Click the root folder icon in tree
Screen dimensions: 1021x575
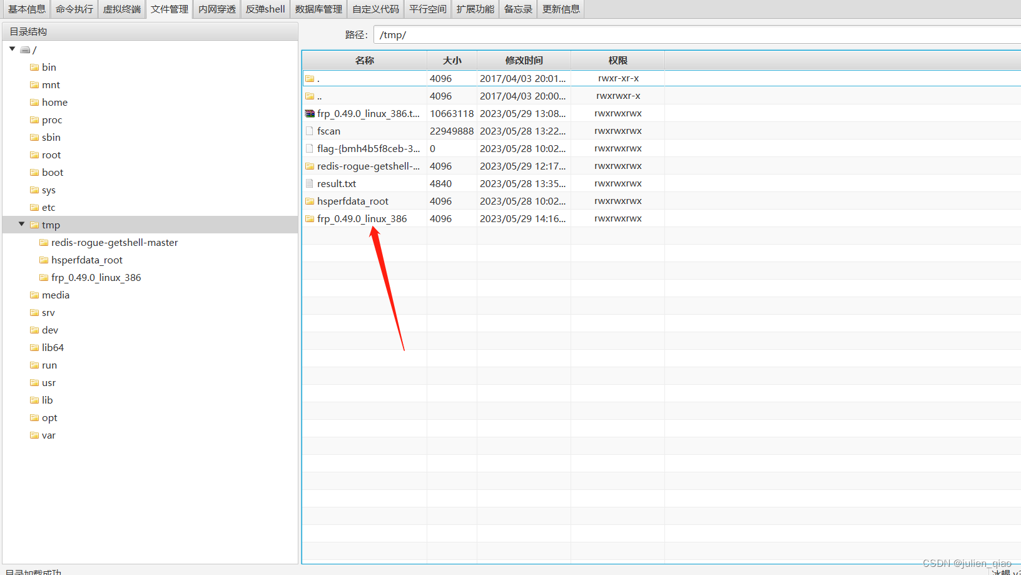pos(34,155)
